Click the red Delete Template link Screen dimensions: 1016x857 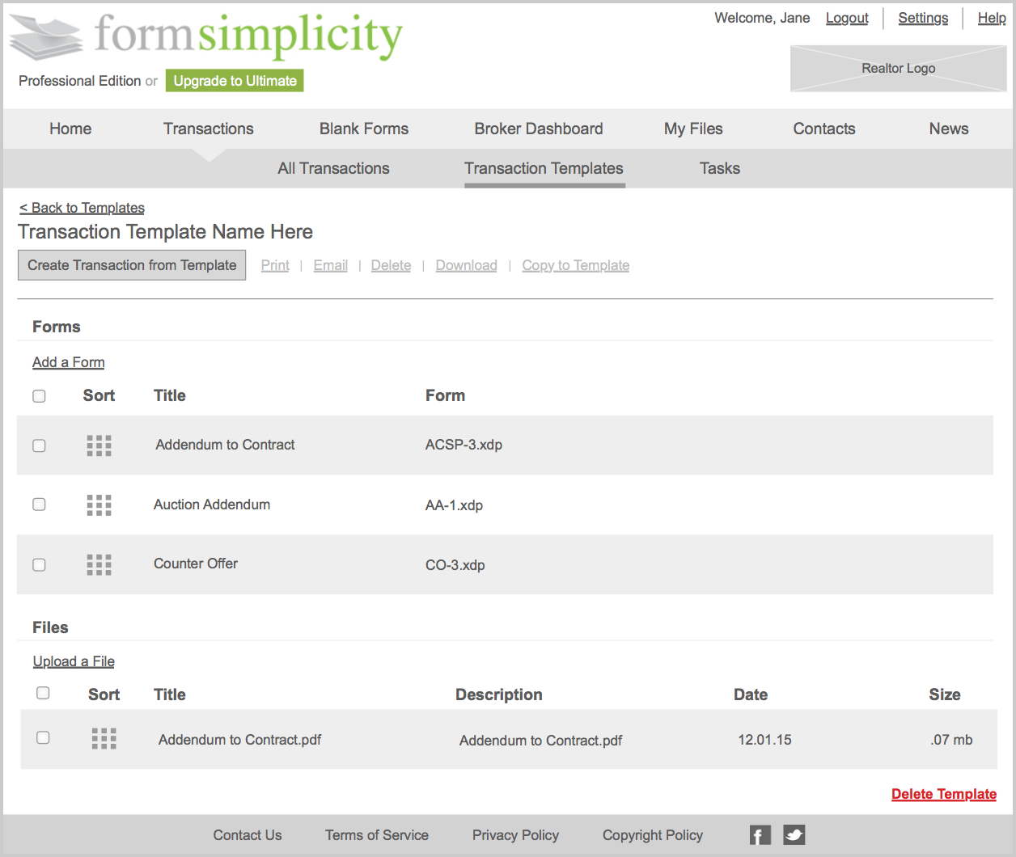click(943, 794)
